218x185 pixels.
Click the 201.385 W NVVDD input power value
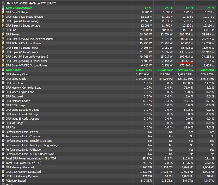tap(186, 39)
